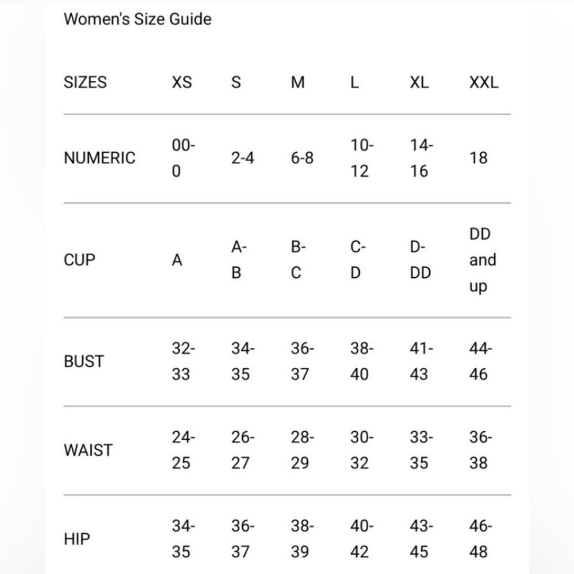The width and height of the screenshot is (574, 574).
Task: Select numeric size 18 cell
Action: coord(478,158)
